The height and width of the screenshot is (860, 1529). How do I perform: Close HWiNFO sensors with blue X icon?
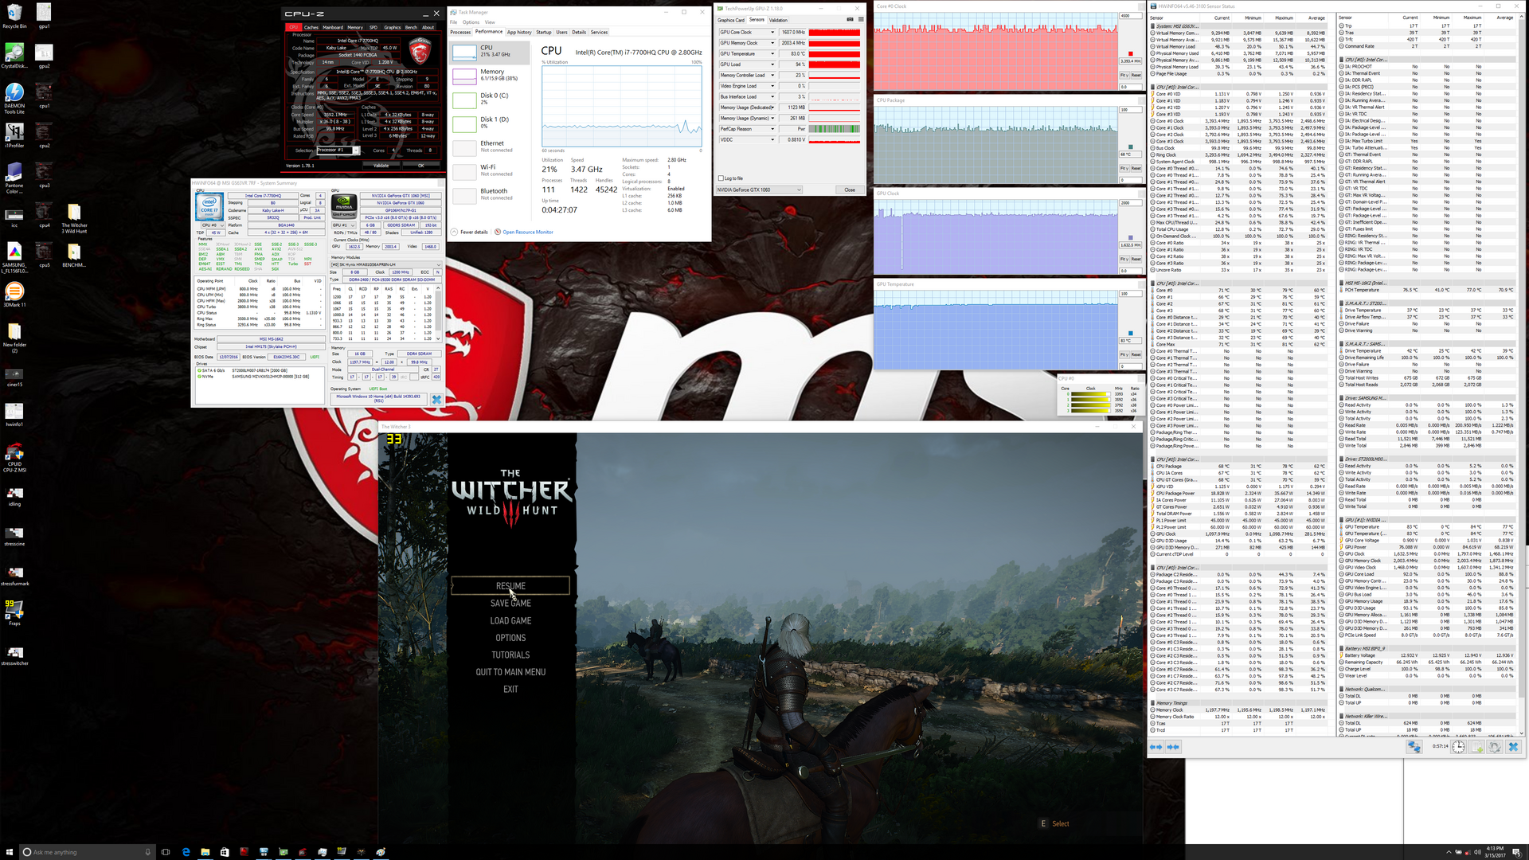1513,747
